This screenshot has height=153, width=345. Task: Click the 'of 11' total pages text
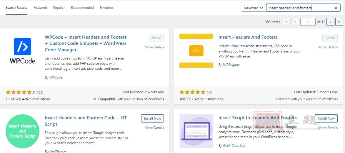(321, 22)
